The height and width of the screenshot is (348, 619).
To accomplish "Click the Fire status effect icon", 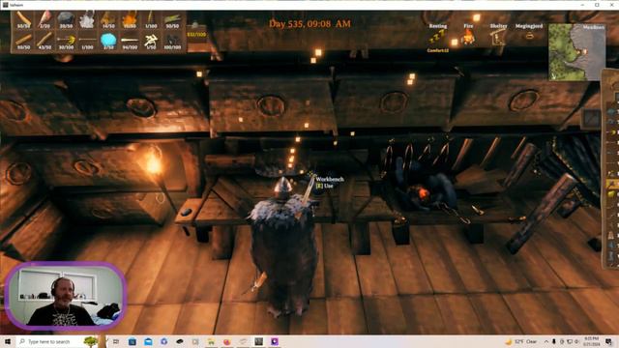I will (468, 38).
